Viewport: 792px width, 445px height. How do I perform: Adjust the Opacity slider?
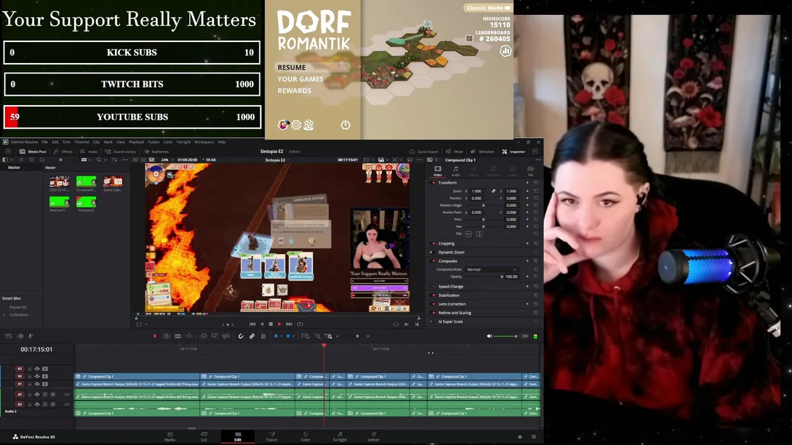483,277
